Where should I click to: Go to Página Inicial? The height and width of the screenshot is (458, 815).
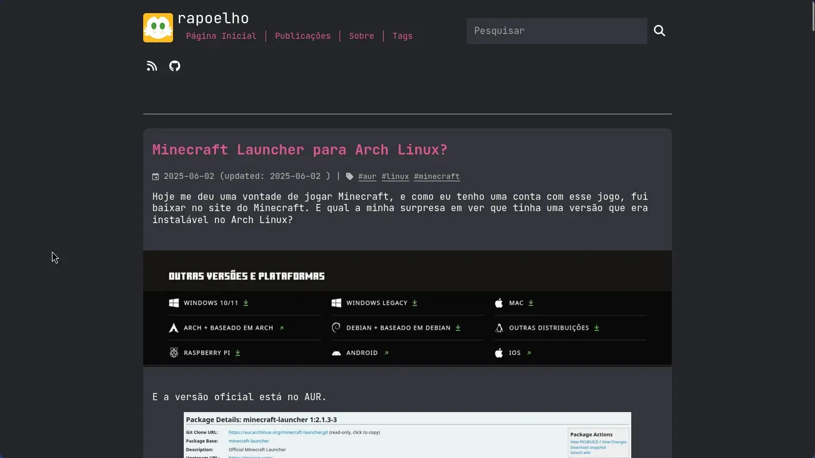[x=221, y=36]
